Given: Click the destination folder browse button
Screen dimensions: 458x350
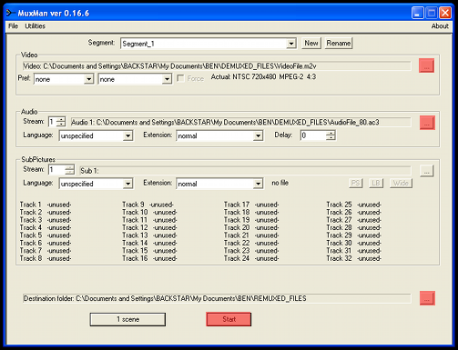Looking at the screenshot, I should [x=427, y=298].
